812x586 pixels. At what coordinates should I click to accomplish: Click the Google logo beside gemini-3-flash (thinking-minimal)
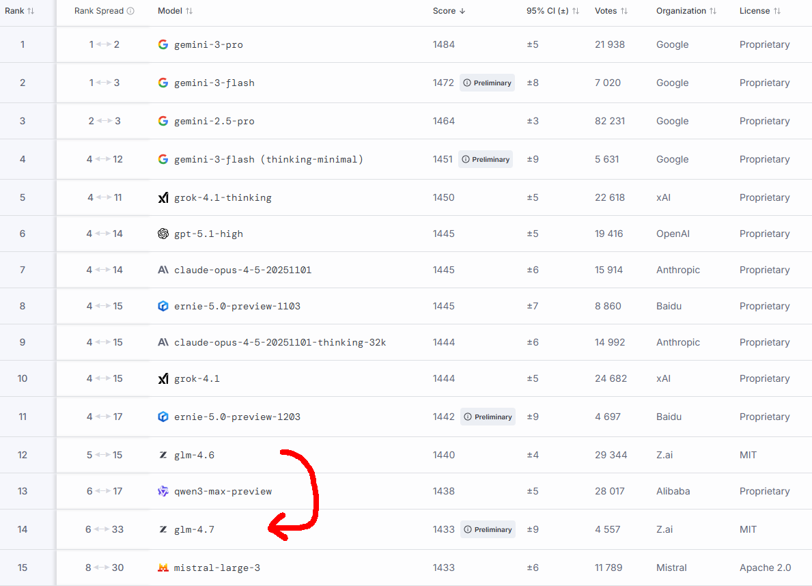163,159
